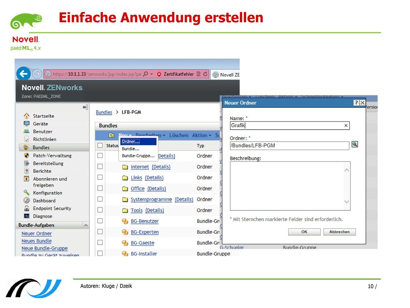Screen dimensions: 410x308
Task: Cancel the dialog with Abbrechen
Action: point(340,232)
